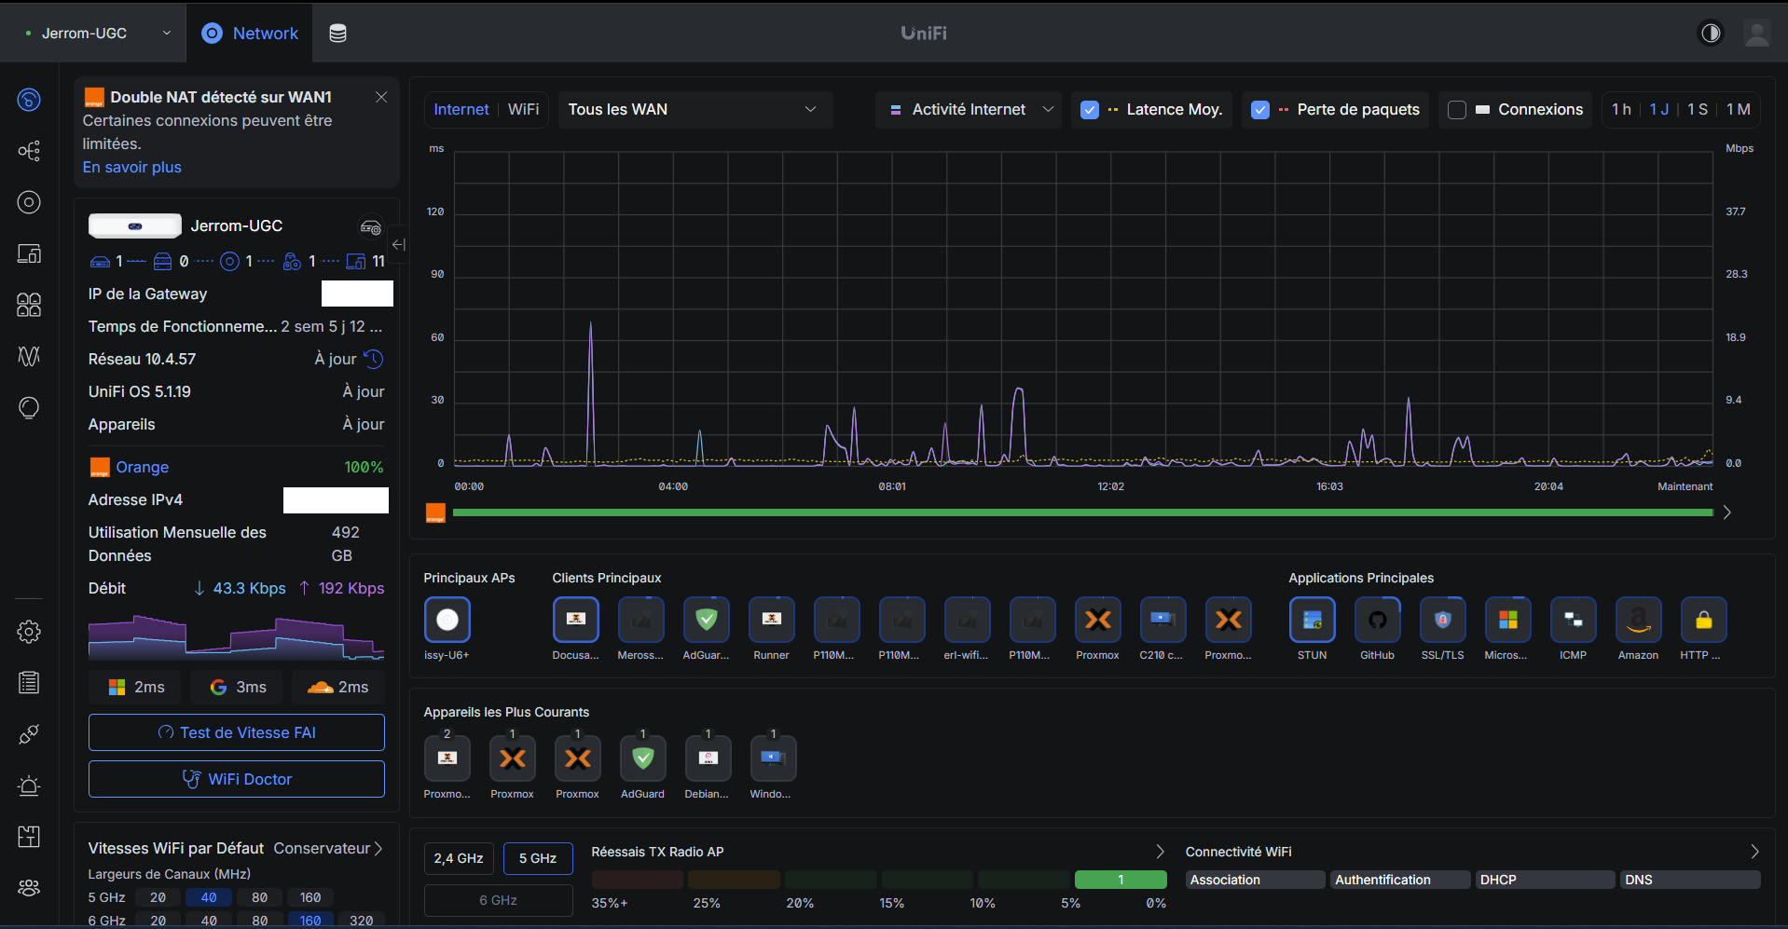Open the Dashboard gauge icon in the sidebar
This screenshot has height=929, width=1788.
(29, 100)
